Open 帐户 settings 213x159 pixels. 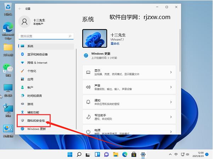coord(46,88)
